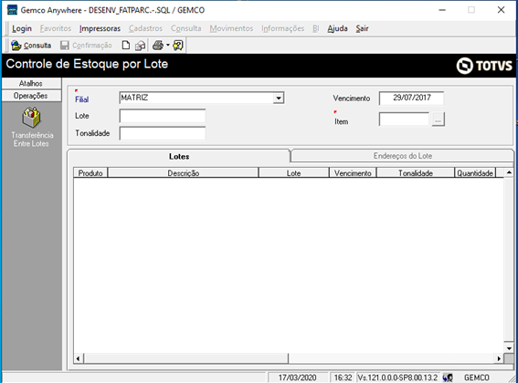Click the Operações sidebar button
The height and width of the screenshot is (383, 518).
tap(31, 96)
